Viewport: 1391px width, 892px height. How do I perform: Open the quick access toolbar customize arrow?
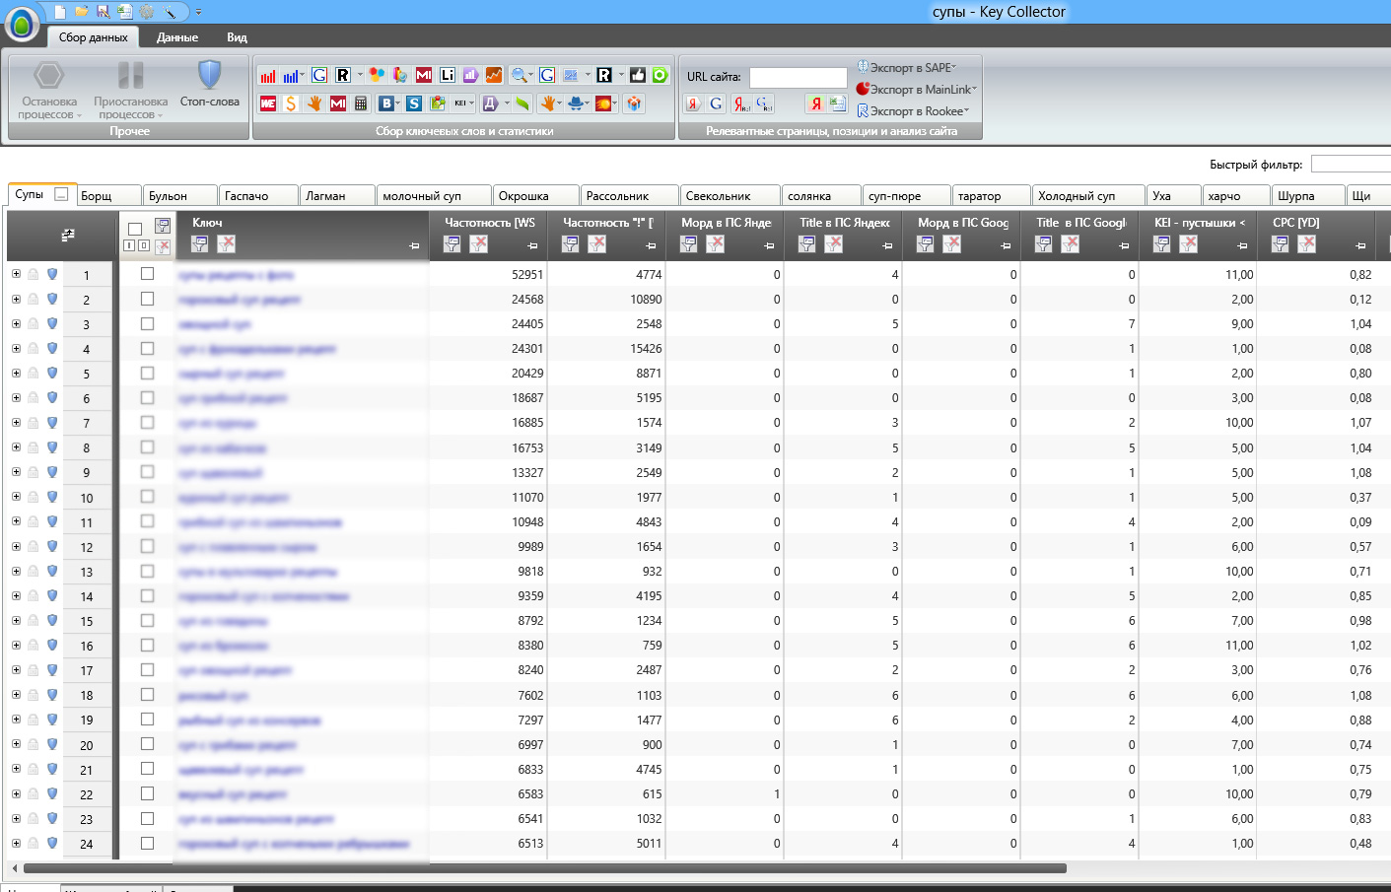point(198,12)
